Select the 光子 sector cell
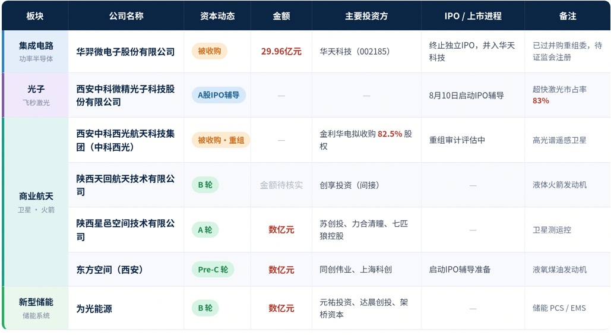 click(x=36, y=95)
